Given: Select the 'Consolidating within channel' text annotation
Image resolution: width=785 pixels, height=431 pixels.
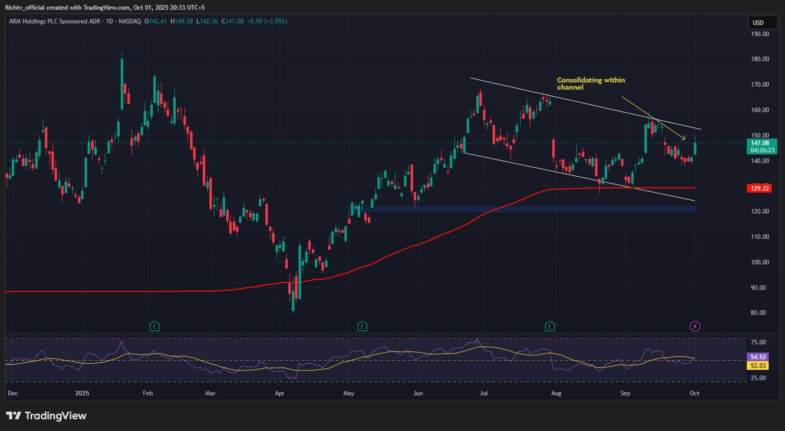Looking at the screenshot, I should point(590,84).
